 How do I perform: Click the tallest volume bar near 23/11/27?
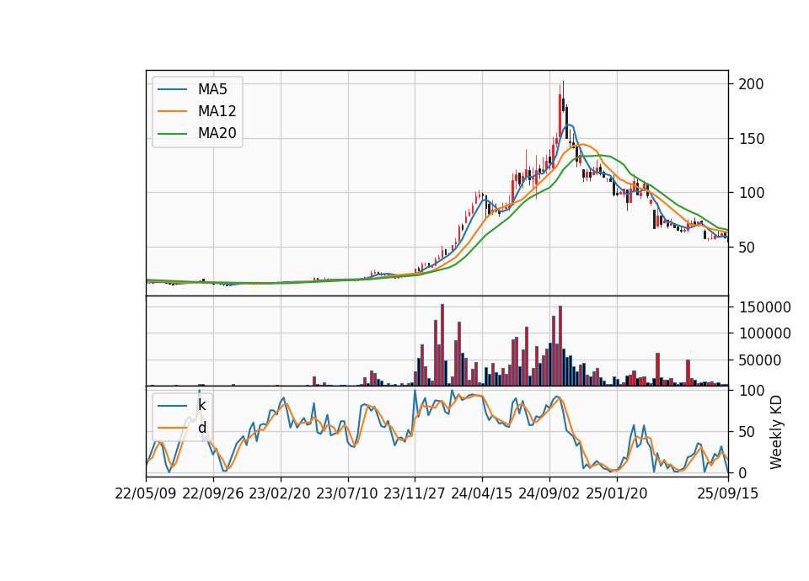click(442, 345)
